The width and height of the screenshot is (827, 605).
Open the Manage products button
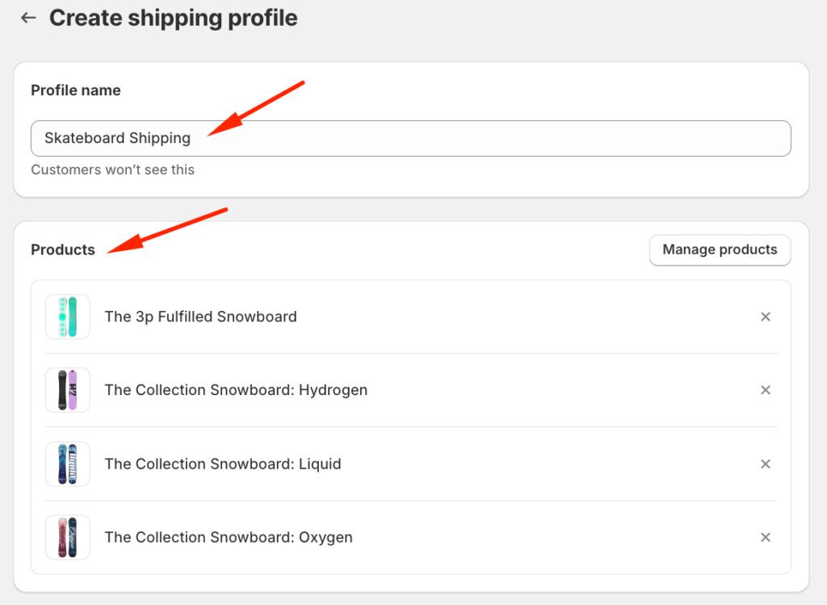point(720,250)
